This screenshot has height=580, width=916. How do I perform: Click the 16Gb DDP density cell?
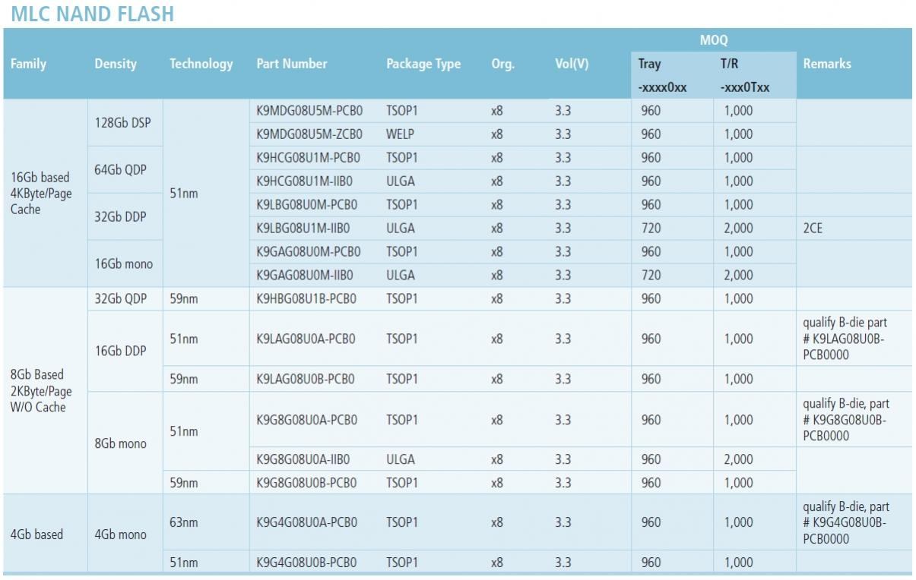tap(120, 351)
